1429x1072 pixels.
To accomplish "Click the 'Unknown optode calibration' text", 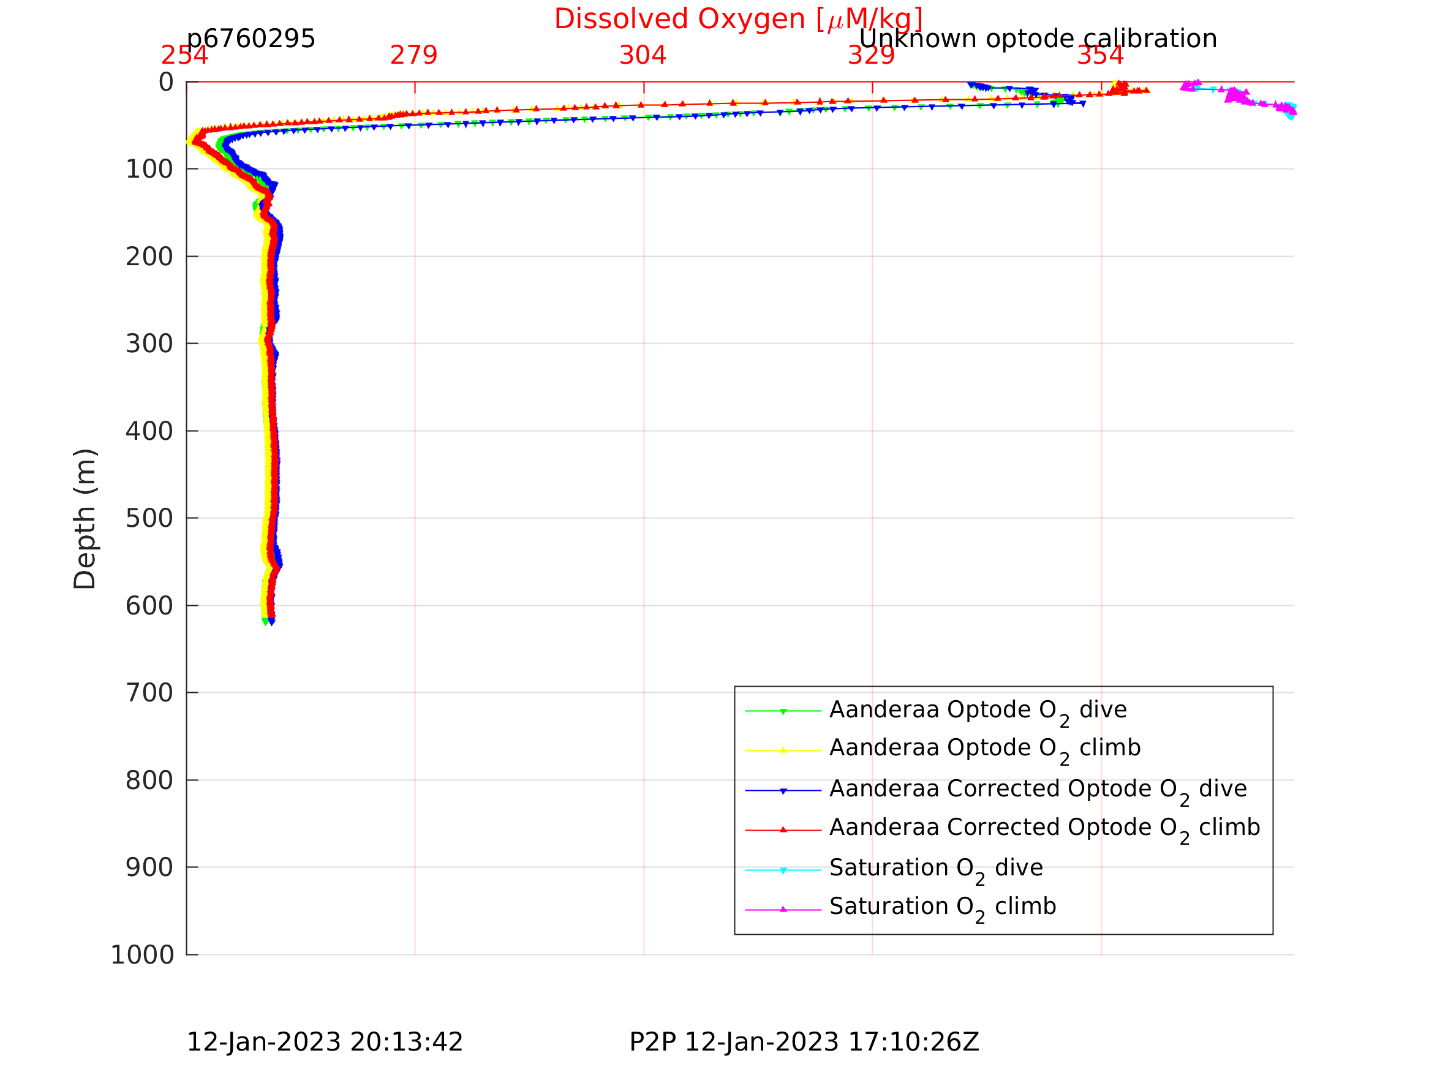I will 1038,39.
